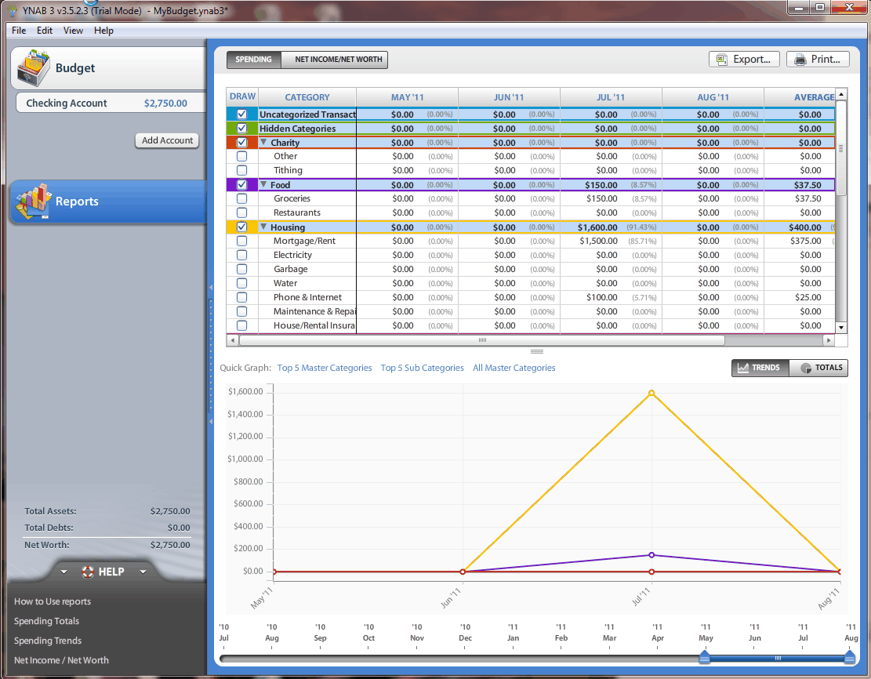Viewport: 871px width, 679px height.
Task: Open the Edit menu
Action: (x=45, y=31)
